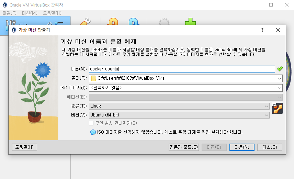Screen dimensions: 294x179
Task: Click the 이름(N): label
Action: pyautogui.click(x=79, y=69)
